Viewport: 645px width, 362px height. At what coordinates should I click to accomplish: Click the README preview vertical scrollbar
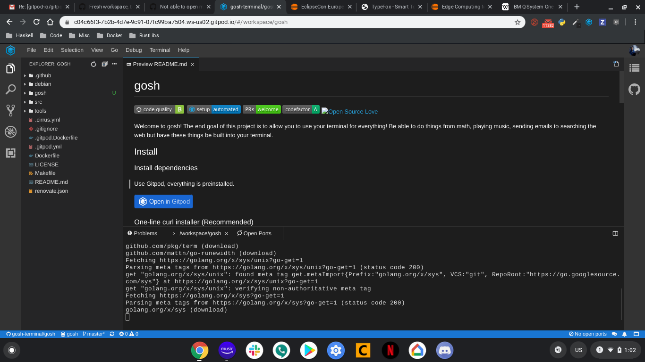621,87
